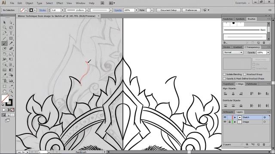Select the Zoom tool in toolbox
This screenshot has height=154, width=275.
11,91
